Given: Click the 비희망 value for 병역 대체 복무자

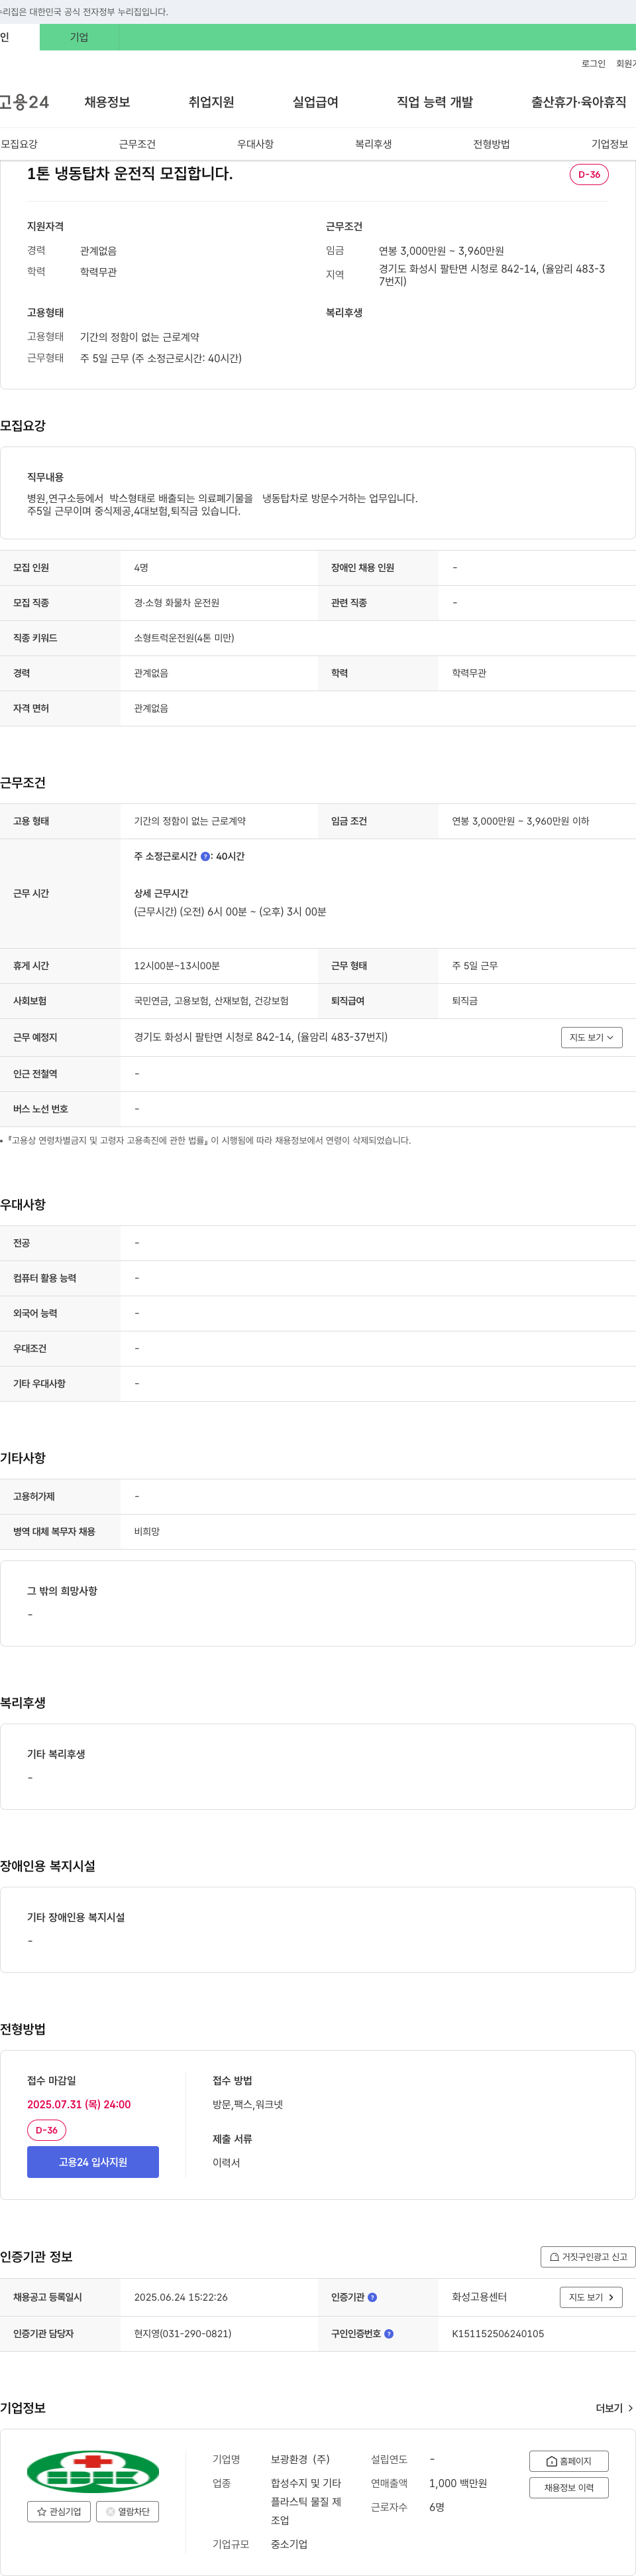Looking at the screenshot, I should coord(147,1531).
